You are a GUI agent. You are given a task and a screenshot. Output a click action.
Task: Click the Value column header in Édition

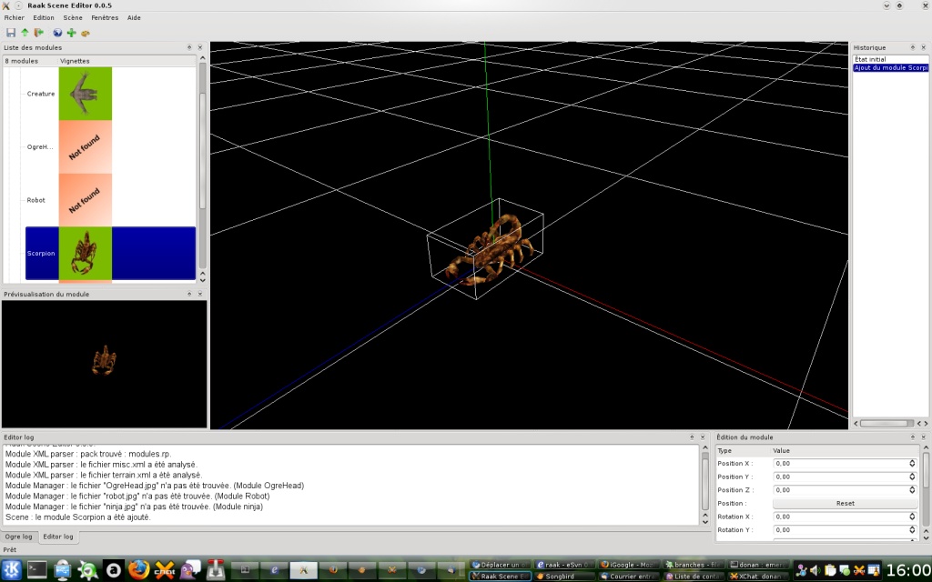pyautogui.click(x=845, y=451)
